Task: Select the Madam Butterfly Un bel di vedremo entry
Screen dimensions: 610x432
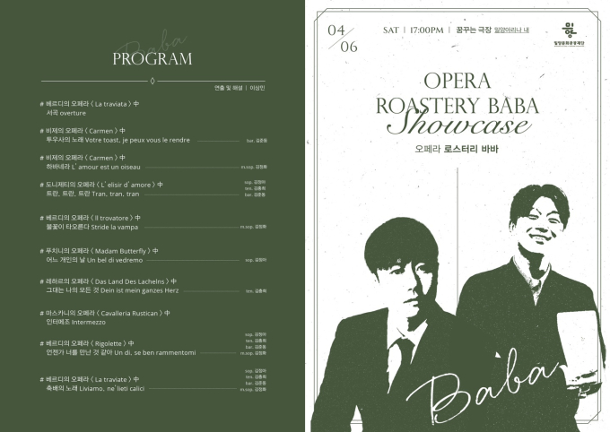Action: point(153,255)
